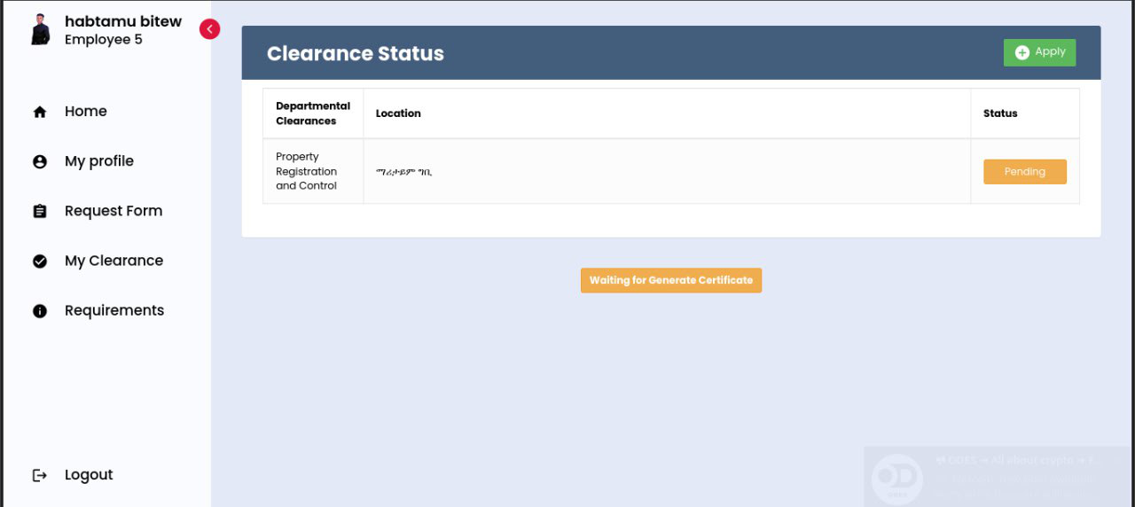Click the Home house icon

coord(39,112)
